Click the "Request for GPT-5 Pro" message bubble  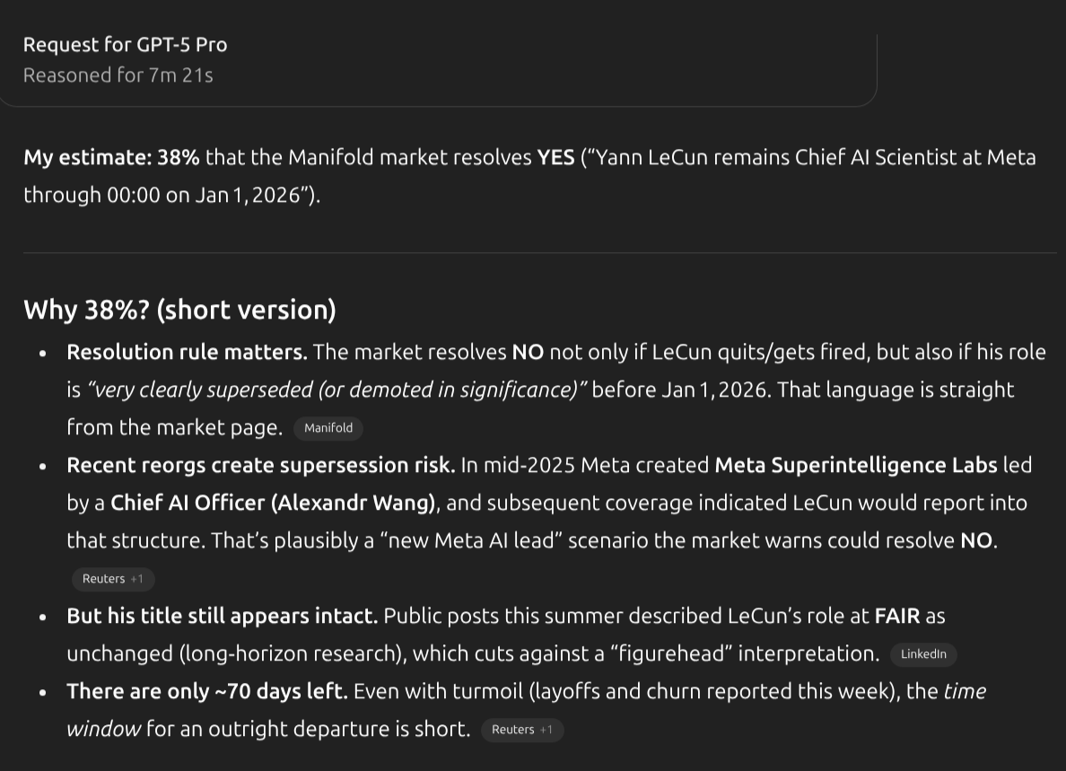(125, 44)
